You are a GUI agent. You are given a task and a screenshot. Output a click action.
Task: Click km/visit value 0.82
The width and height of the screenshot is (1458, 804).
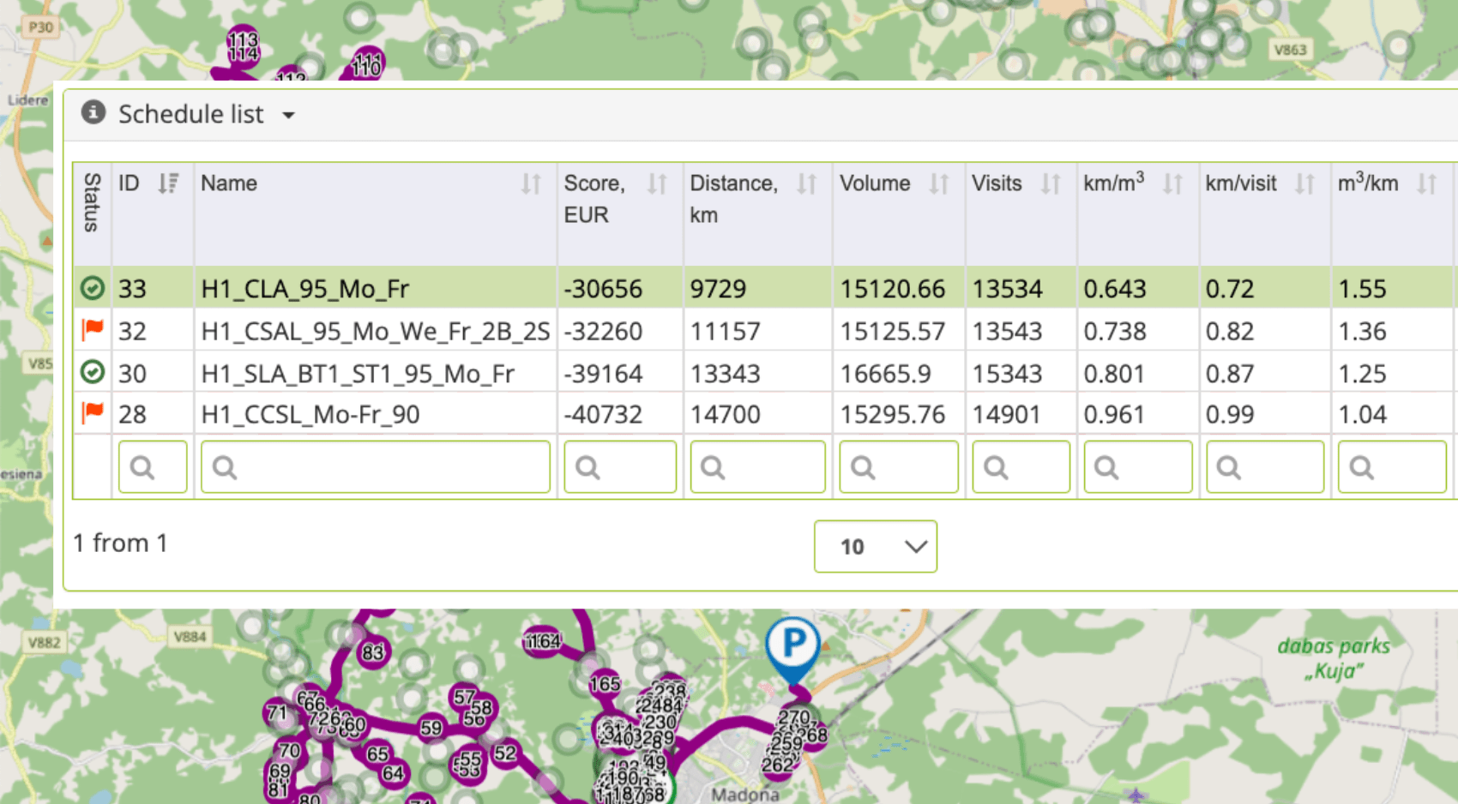(x=1230, y=331)
